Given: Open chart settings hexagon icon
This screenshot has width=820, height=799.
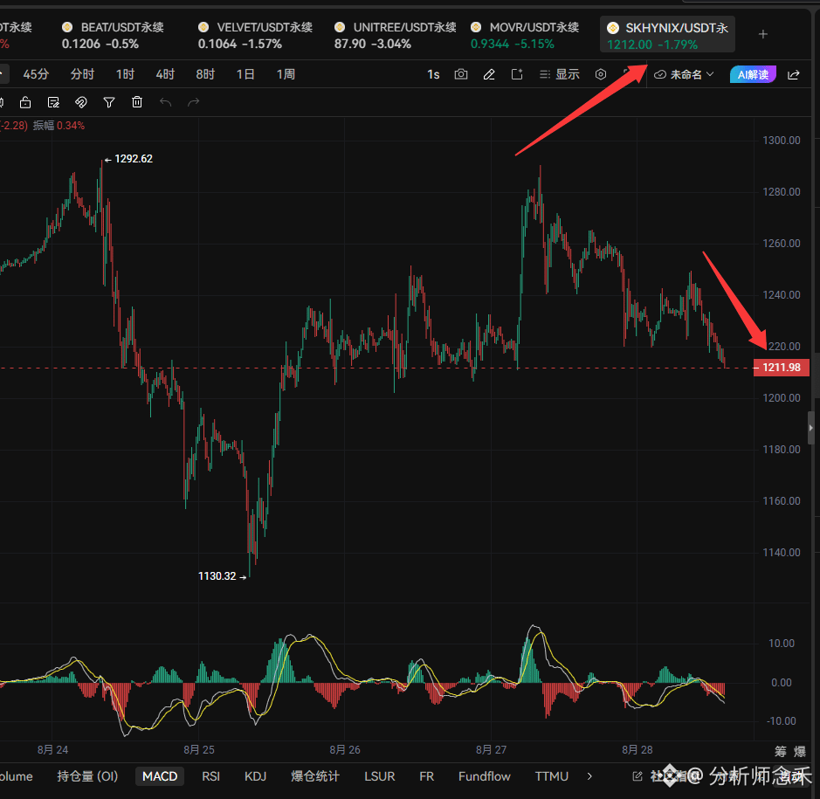Looking at the screenshot, I should point(601,74).
